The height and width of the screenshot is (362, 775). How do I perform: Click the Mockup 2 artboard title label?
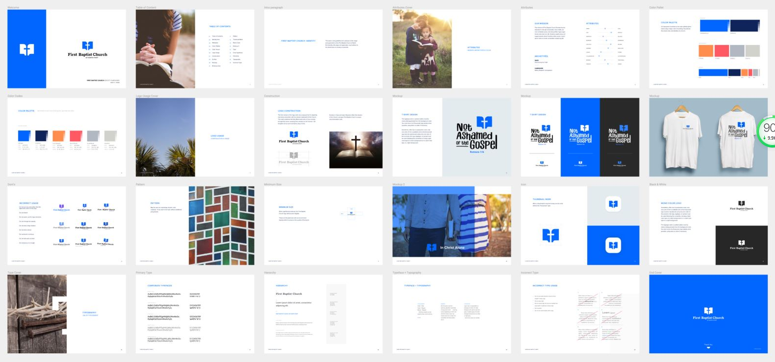click(x=398, y=184)
